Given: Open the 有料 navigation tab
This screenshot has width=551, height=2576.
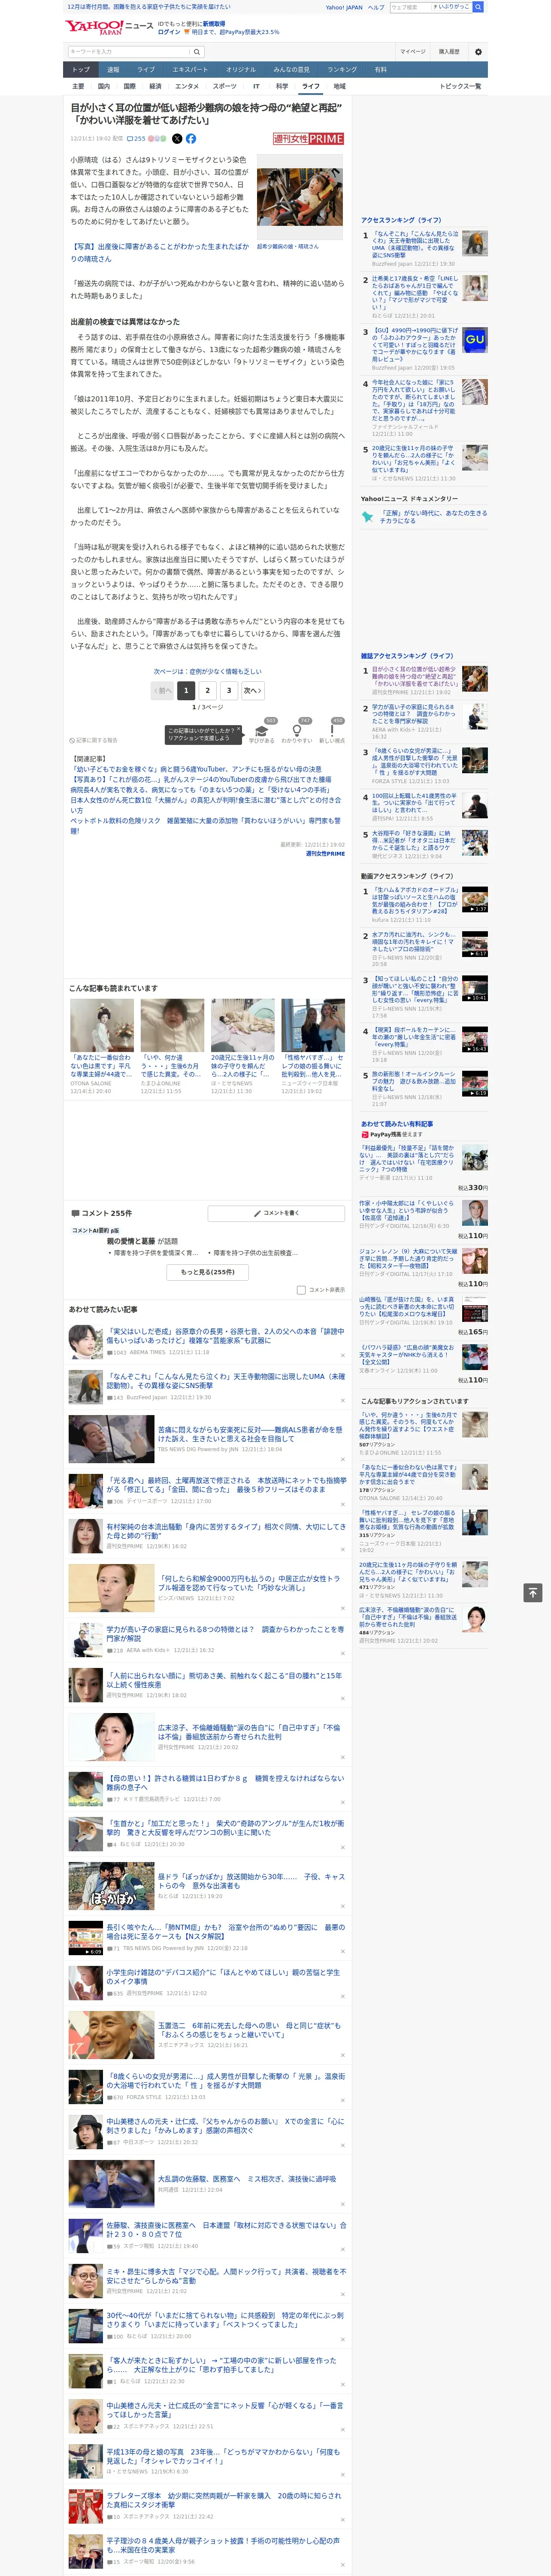Looking at the screenshot, I should click(x=380, y=70).
